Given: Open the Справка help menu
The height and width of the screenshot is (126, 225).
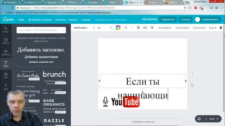Looking at the screenshot, I should pos(86,20).
